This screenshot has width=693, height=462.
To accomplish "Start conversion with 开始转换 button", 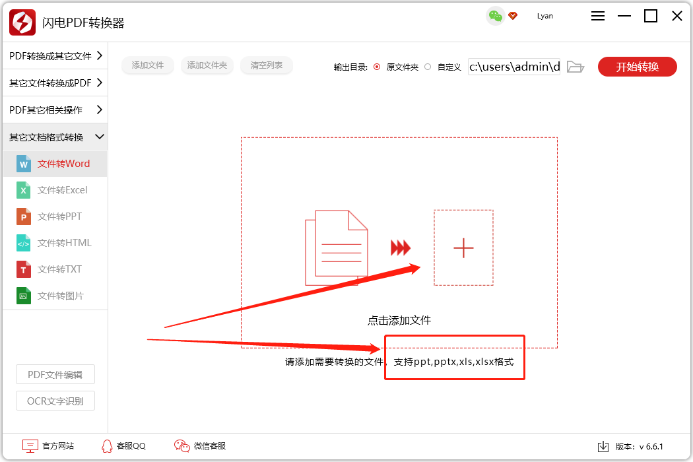I will tap(638, 67).
